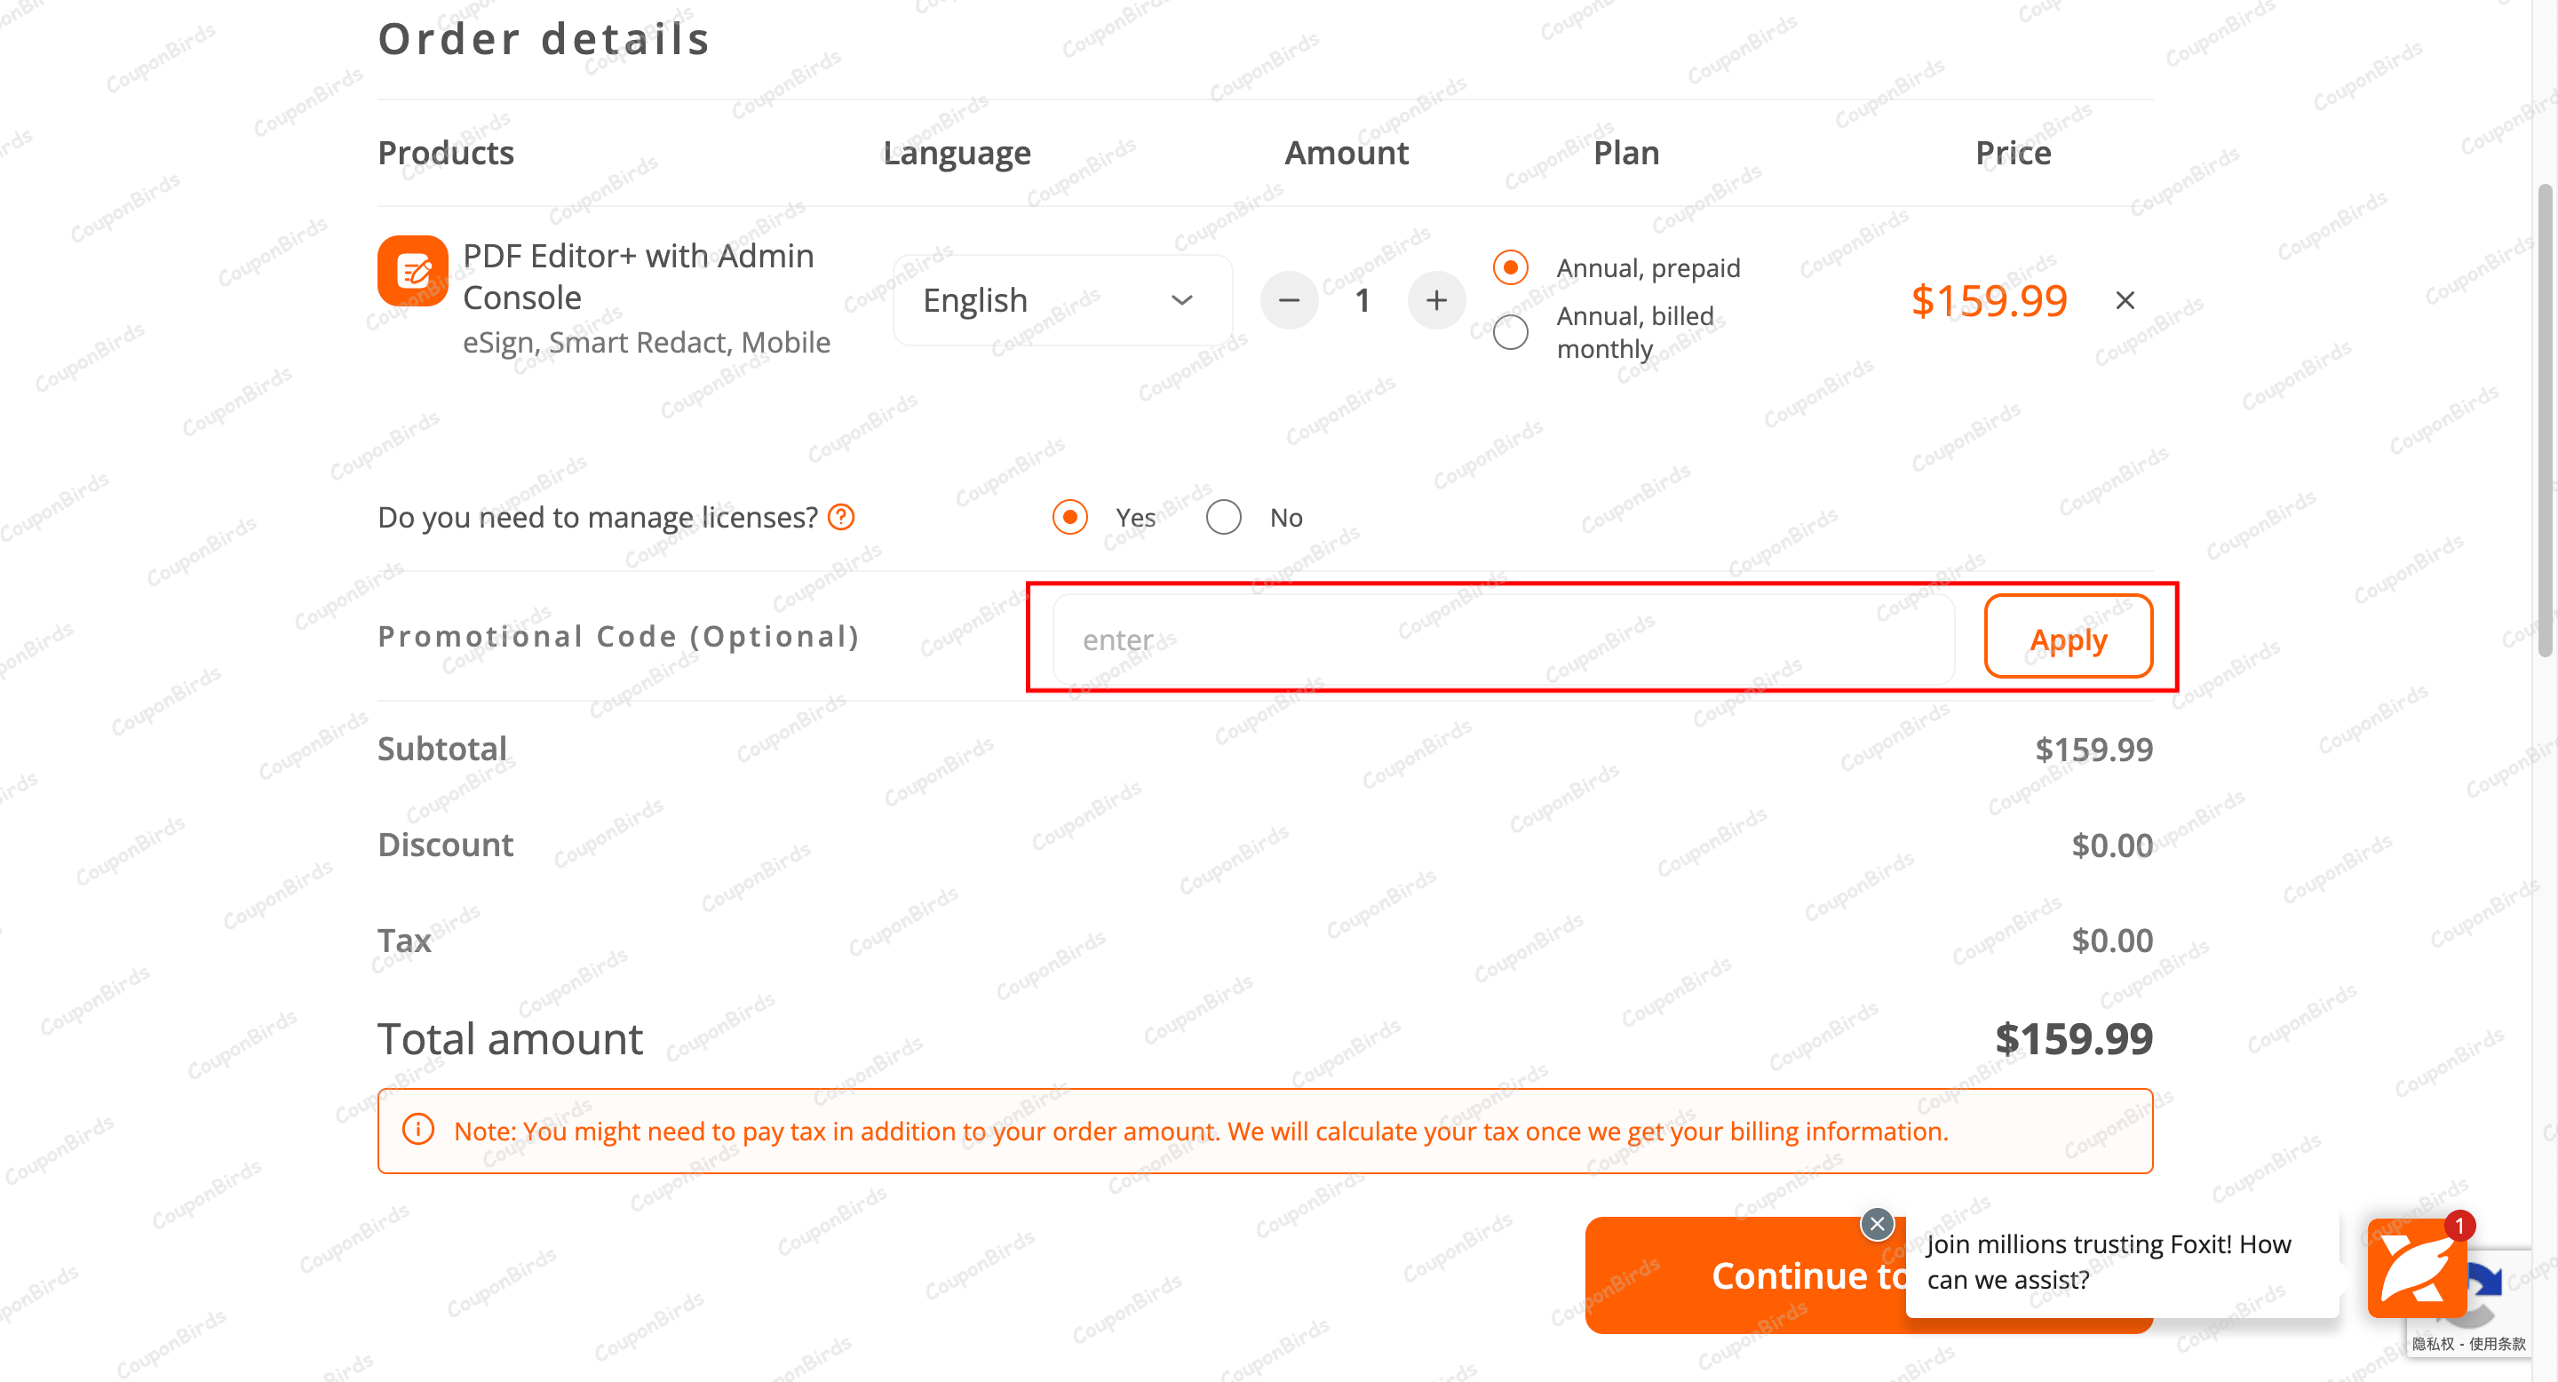Decrease the product quantity

point(1288,300)
